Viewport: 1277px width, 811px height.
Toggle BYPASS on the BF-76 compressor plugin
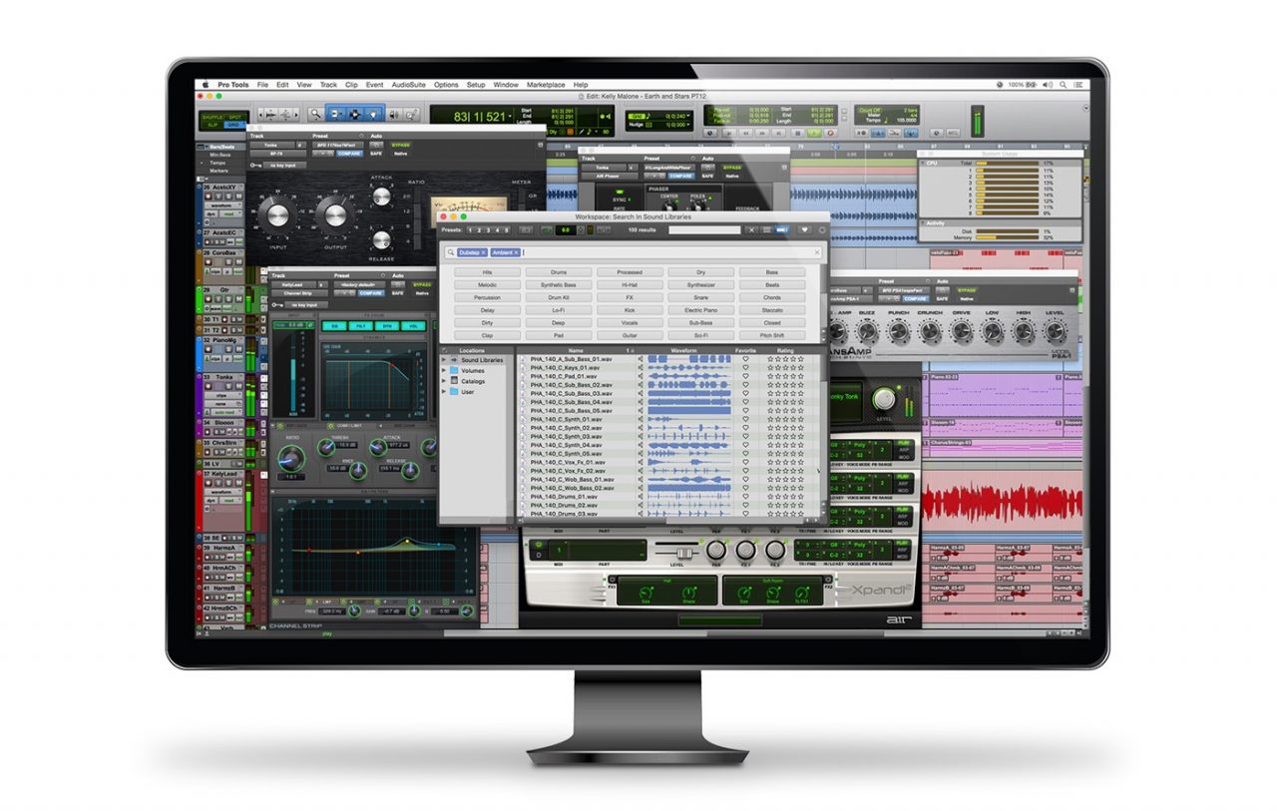click(401, 147)
